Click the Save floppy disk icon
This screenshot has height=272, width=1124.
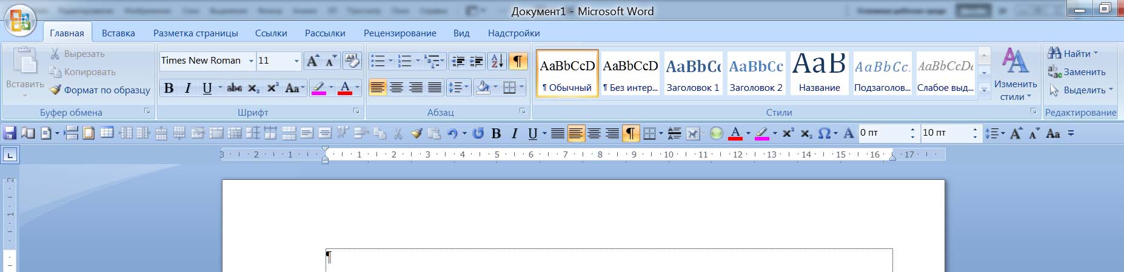tap(10, 133)
